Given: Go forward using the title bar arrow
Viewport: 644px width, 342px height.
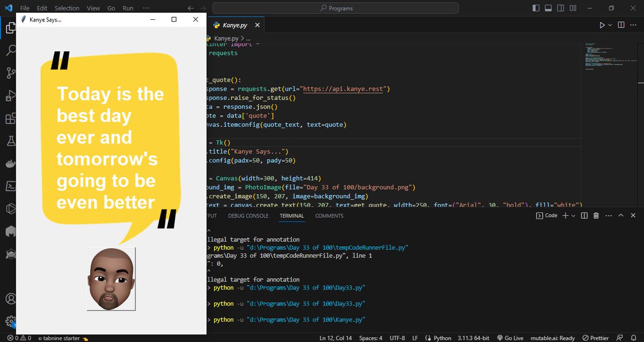Looking at the screenshot, I should [202, 8].
